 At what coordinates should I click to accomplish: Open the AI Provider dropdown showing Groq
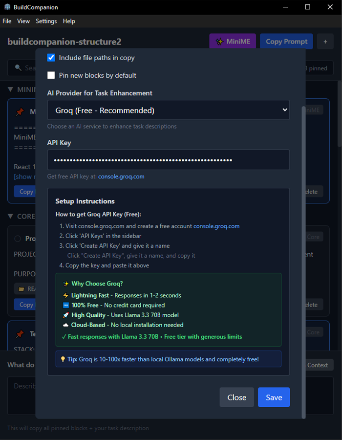[168, 110]
